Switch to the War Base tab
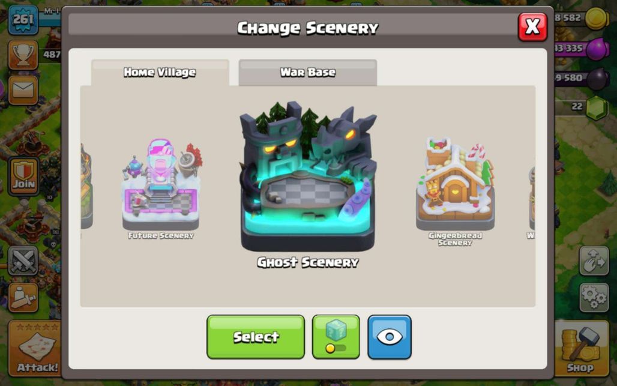 click(308, 73)
